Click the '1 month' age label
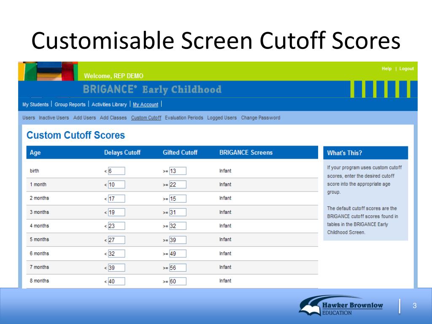Screen dimensions: 432x324 coord(38,185)
